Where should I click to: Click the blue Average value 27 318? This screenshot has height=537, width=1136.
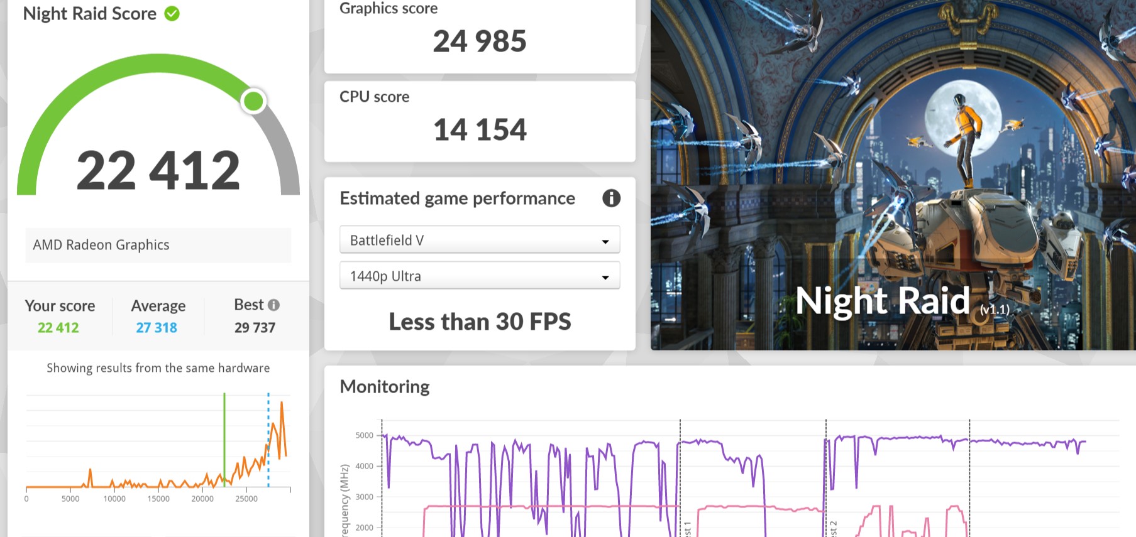pyautogui.click(x=157, y=328)
